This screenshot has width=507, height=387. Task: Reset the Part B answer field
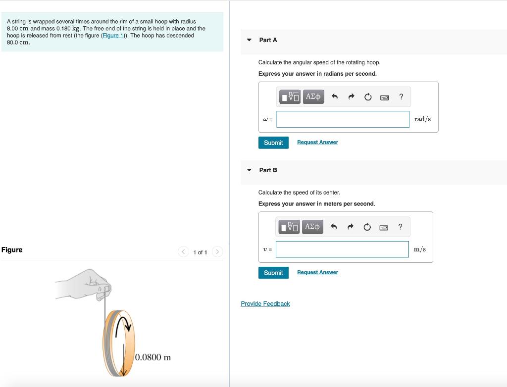point(367,227)
